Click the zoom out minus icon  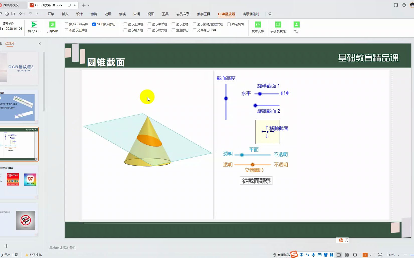tap(405, 255)
